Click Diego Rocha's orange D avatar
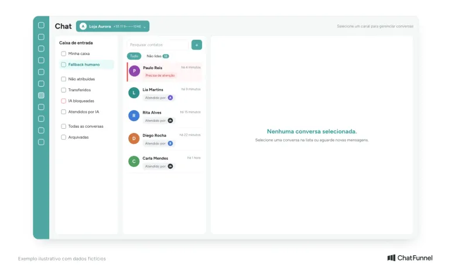The width and height of the screenshot is (452, 271). [x=133, y=138]
